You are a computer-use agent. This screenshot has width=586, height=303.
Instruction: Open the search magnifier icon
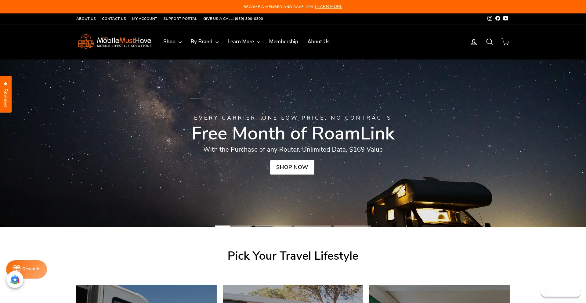[490, 42]
